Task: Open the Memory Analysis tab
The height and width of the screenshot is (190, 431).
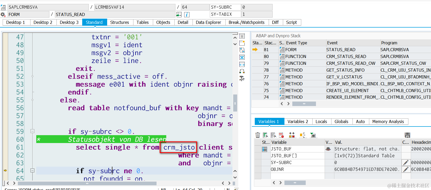Action: (x=388, y=122)
